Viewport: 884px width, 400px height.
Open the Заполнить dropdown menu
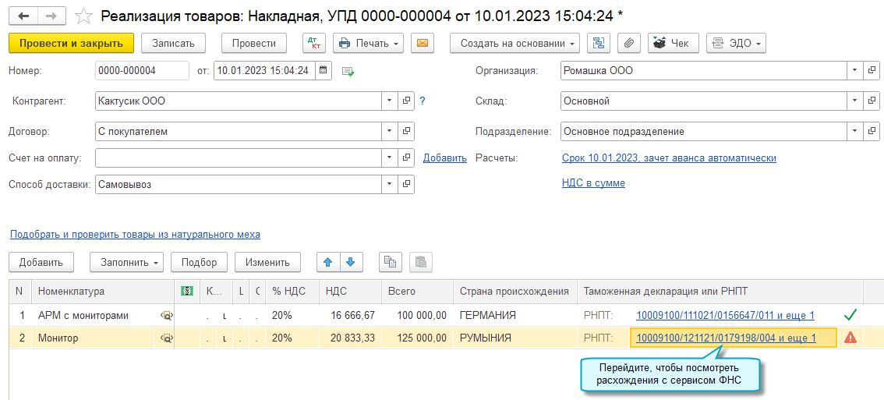click(127, 262)
